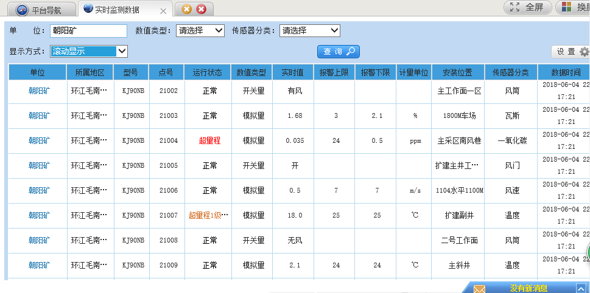The image size is (590, 293).
Task: Open 朝阳矿 link in row 21008
Action: tap(39, 240)
